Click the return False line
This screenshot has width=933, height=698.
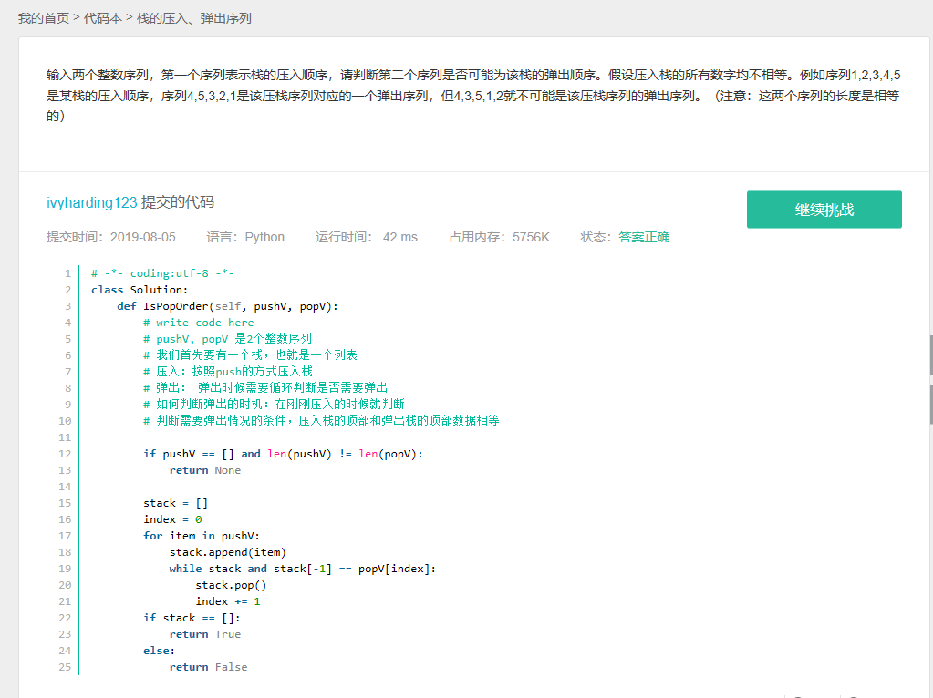click(208, 667)
